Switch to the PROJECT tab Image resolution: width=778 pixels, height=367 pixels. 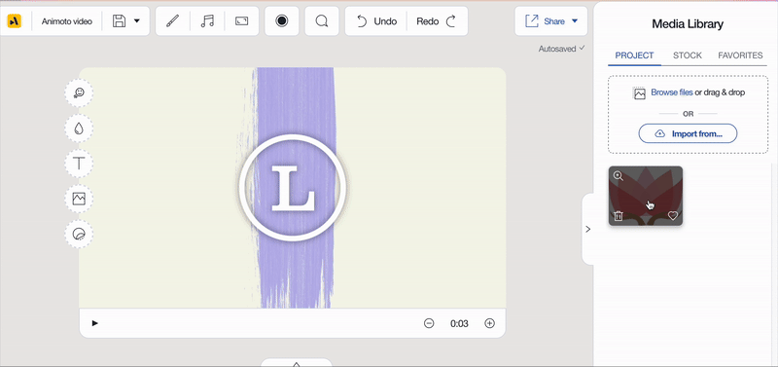point(634,55)
